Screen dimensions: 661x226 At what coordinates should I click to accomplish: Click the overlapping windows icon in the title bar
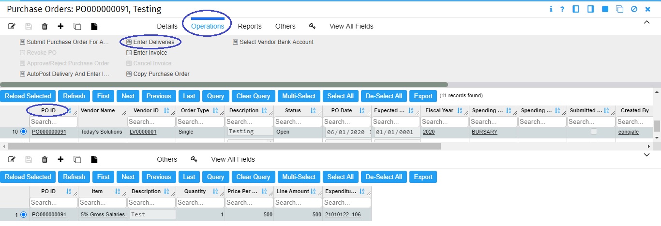(619, 9)
